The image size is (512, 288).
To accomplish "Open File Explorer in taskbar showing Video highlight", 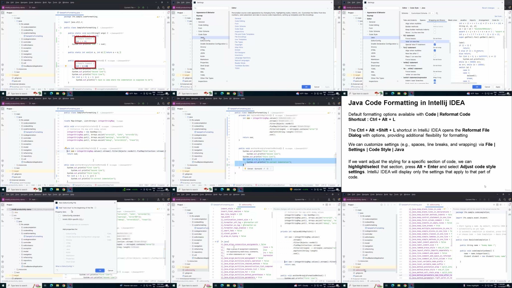I will click(399, 285).
